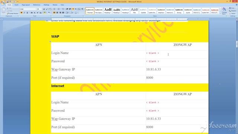Apply the Strong style
Image resolution: width=238 pixels, height=134 pixels.
[179, 11]
